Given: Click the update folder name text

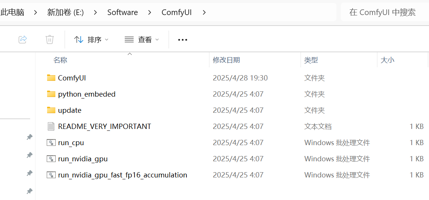Looking at the screenshot, I should (x=70, y=111).
